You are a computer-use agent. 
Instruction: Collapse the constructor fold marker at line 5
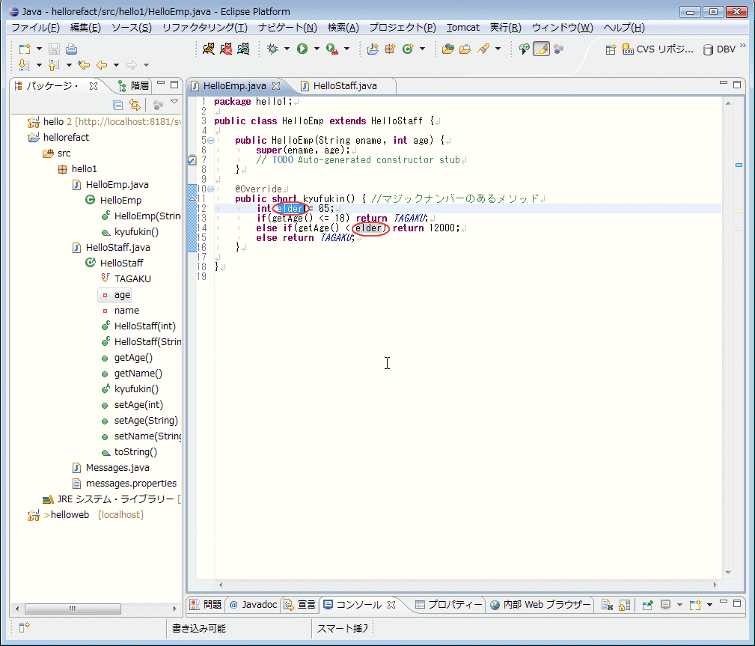(210, 141)
